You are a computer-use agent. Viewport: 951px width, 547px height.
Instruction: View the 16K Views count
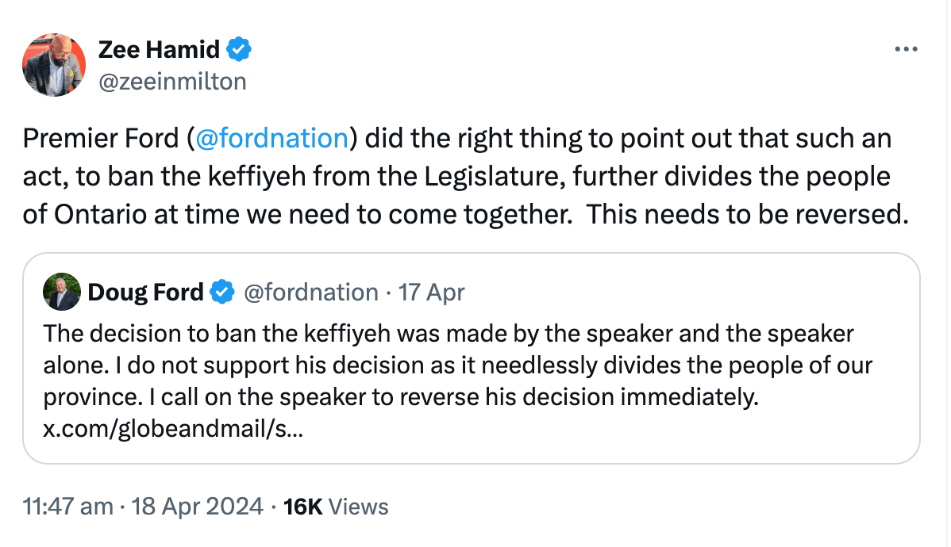point(336,506)
